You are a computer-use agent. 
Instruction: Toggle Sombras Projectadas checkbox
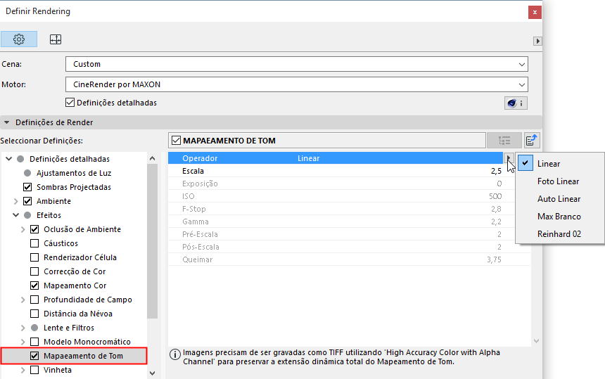27,187
